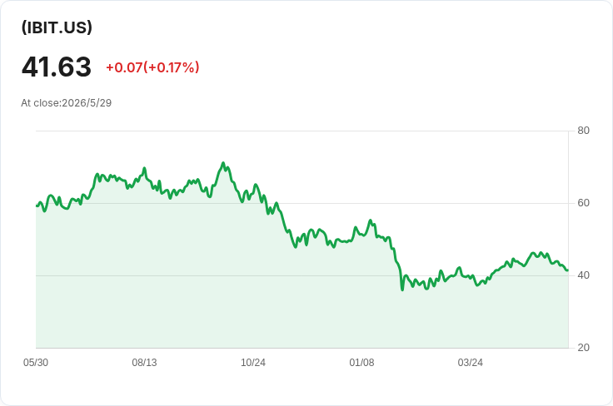Viewport: 613px width, 406px height.
Task: Select the 80 y-axis label
Action: (x=583, y=131)
